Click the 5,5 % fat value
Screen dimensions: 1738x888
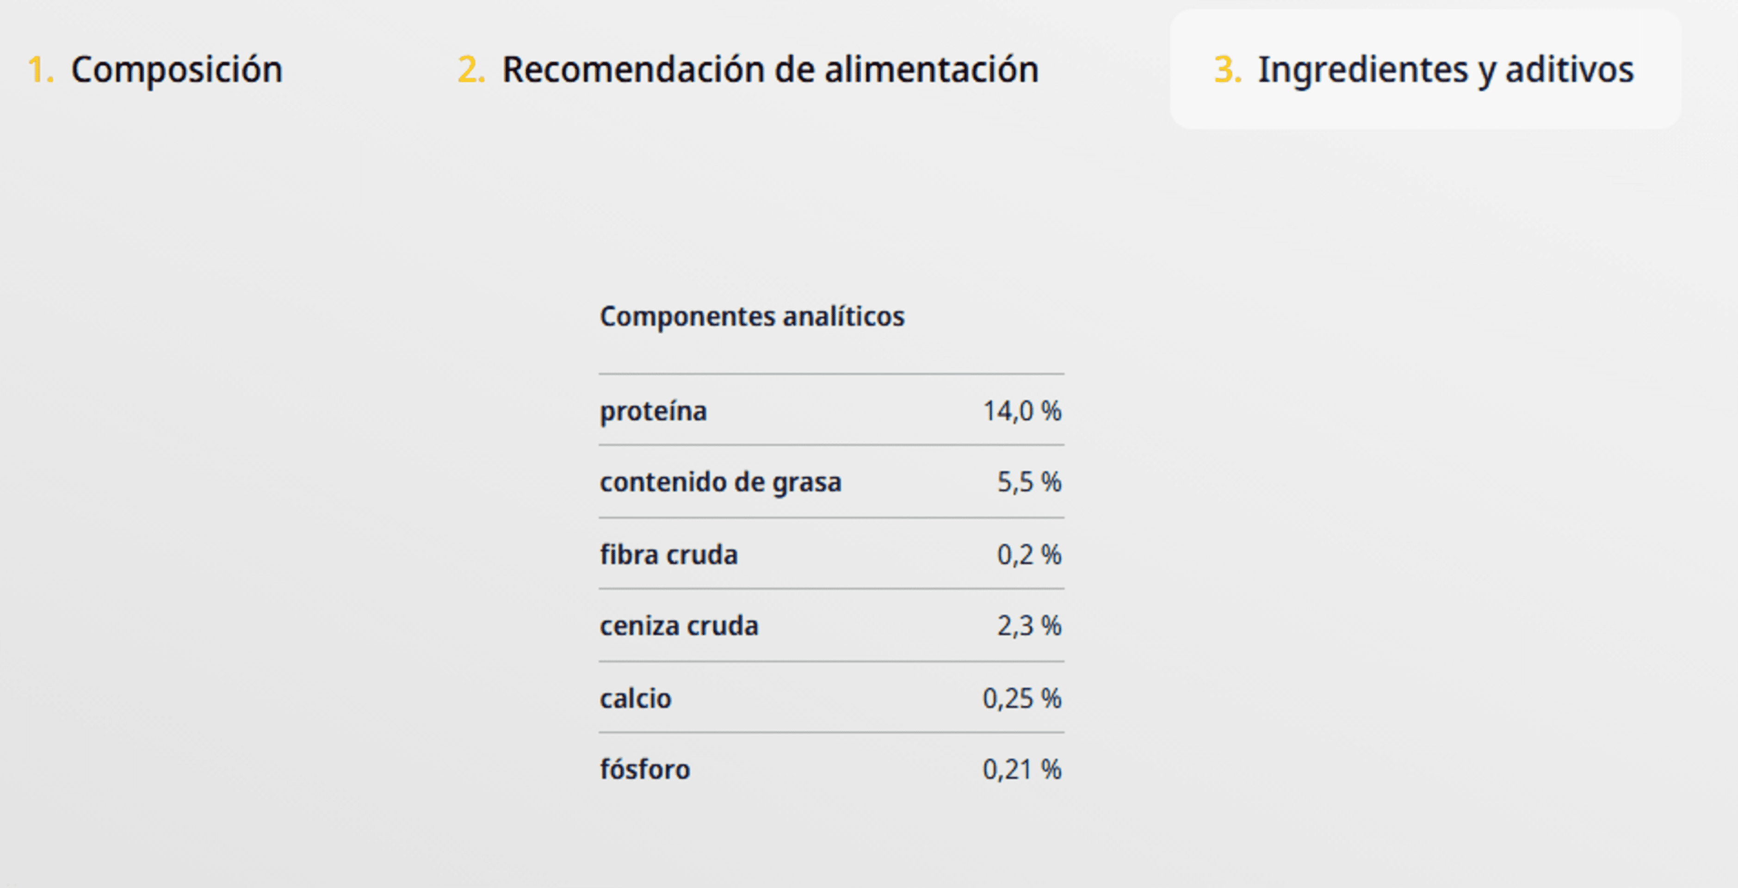pyautogui.click(x=1029, y=482)
